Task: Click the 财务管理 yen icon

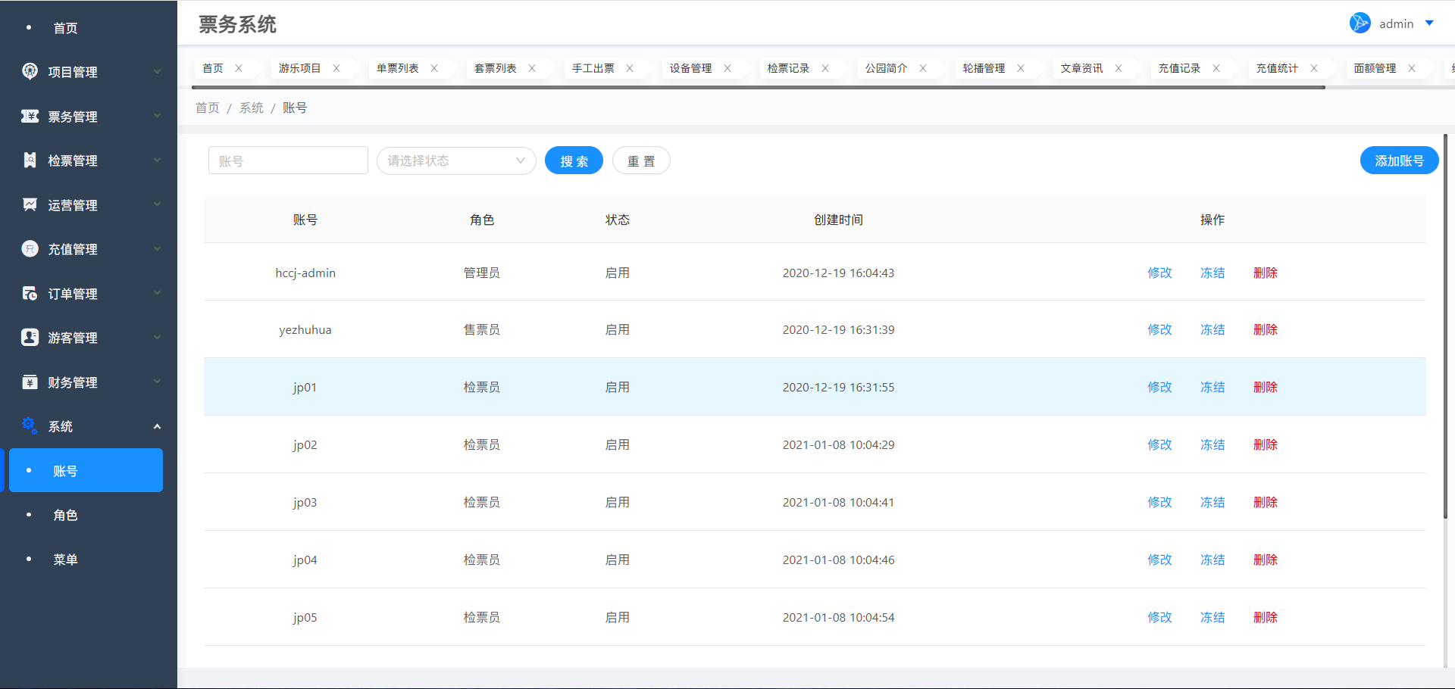Action: coord(30,382)
